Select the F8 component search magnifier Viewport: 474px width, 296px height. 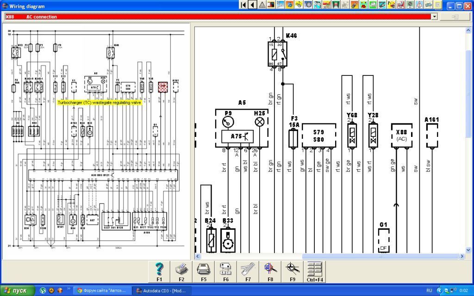(x=270, y=271)
